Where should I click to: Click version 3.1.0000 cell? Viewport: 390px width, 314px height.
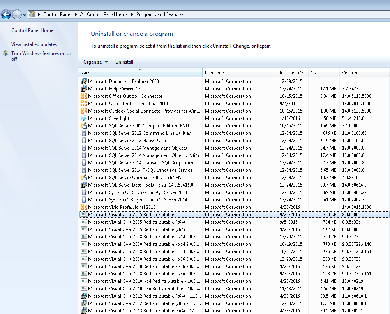click(350, 126)
